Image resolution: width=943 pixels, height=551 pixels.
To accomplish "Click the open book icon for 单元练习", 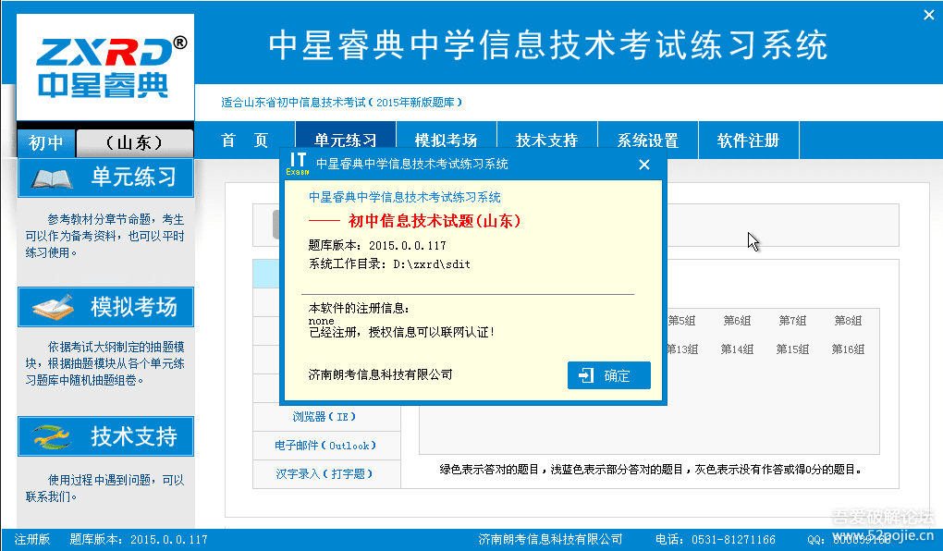I will 52,178.
